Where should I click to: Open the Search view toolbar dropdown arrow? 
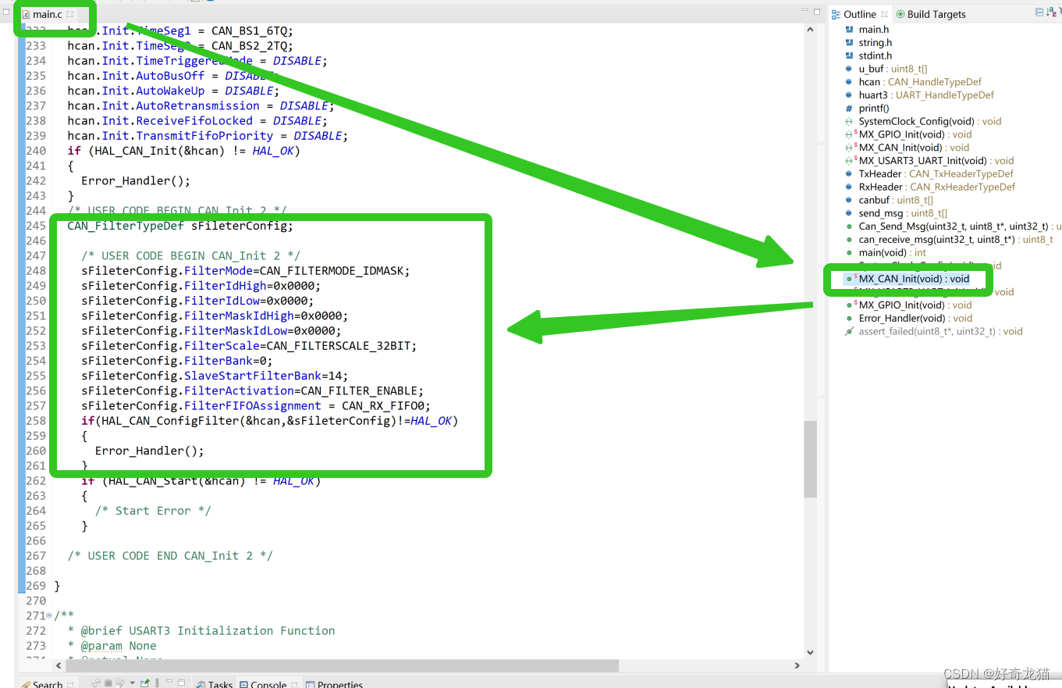pos(134,683)
